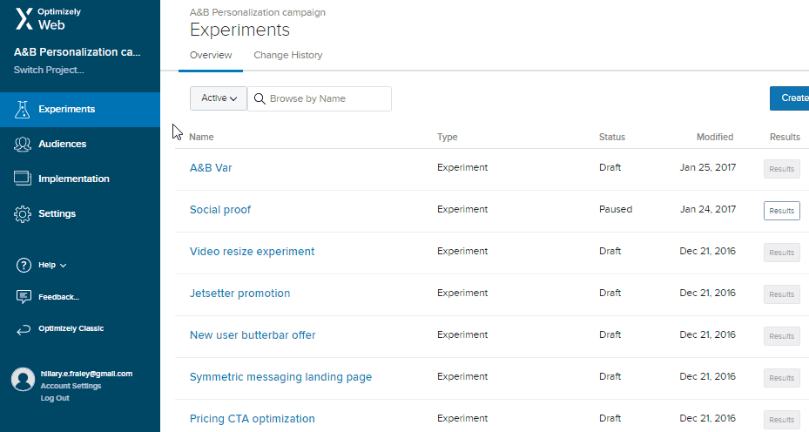View Results for Social proof
The height and width of the screenshot is (432, 809).
pyautogui.click(x=782, y=211)
